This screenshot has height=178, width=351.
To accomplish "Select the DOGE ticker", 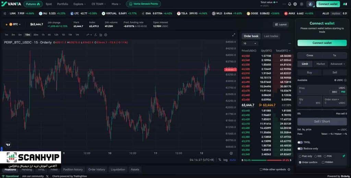I will 263,13.
